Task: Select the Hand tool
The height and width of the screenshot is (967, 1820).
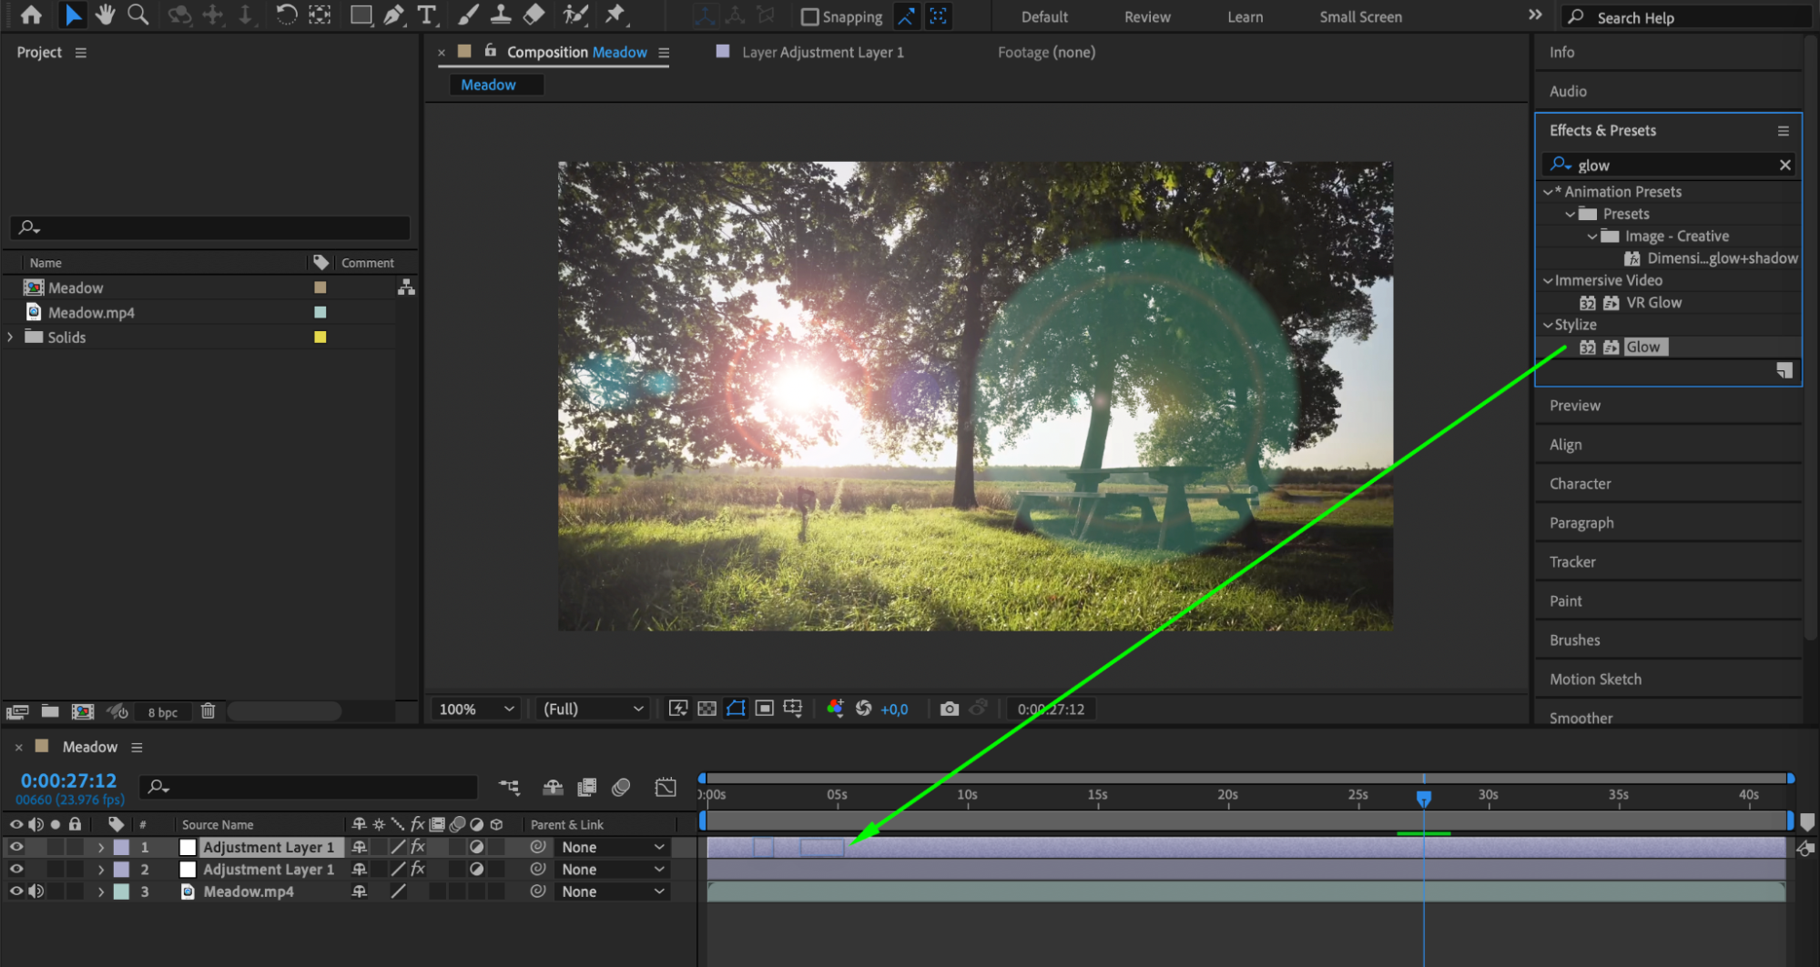Action: (106, 15)
